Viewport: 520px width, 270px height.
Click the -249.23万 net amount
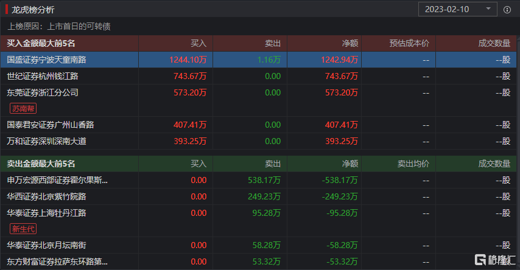pyautogui.click(x=340, y=196)
